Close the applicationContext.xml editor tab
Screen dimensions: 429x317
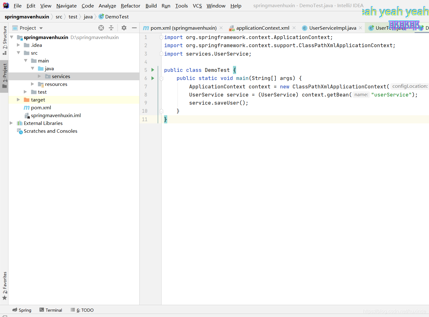[294, 28]
